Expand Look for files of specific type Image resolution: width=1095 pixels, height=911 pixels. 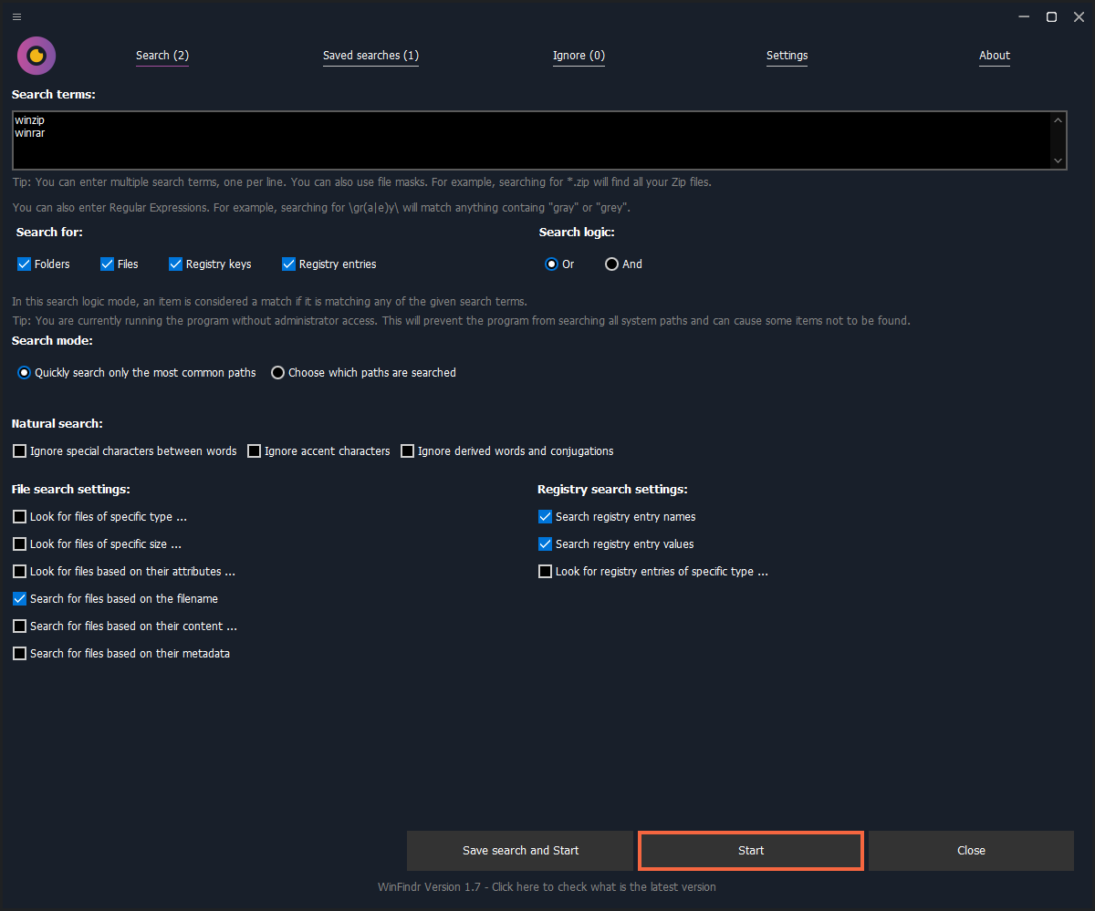click(20, 517)
